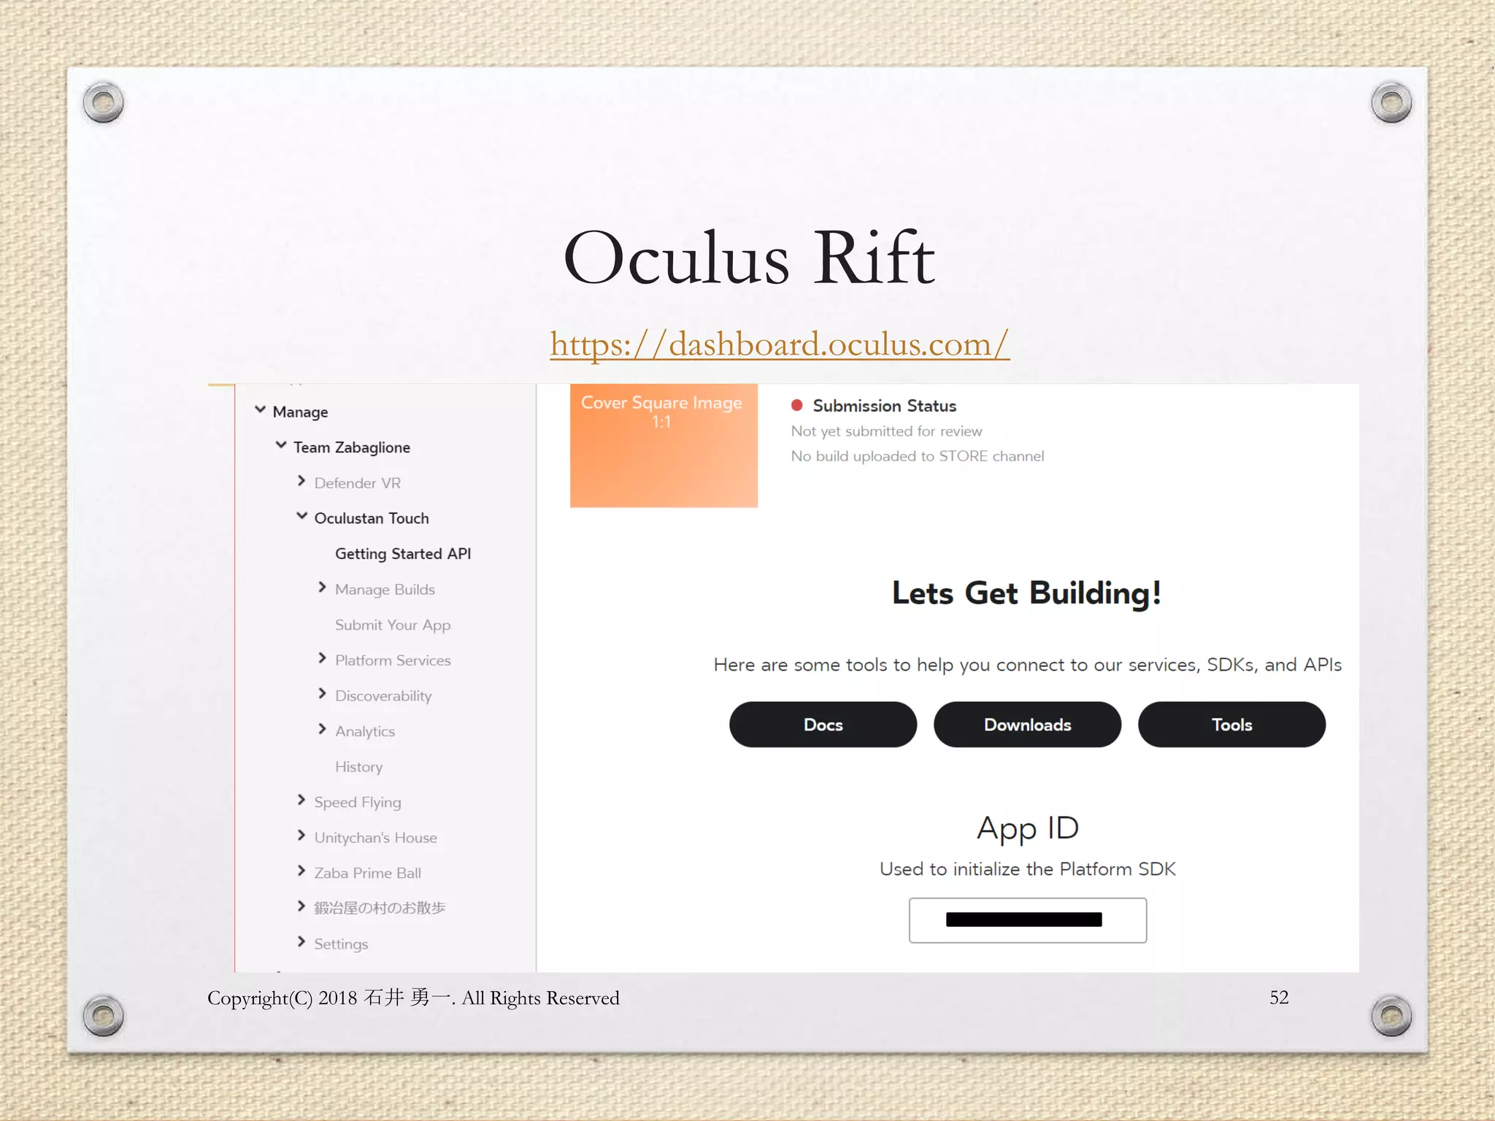Collapse the Oculustan Touch chevron

301,517
